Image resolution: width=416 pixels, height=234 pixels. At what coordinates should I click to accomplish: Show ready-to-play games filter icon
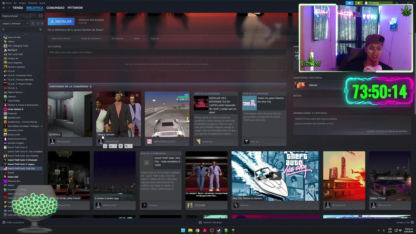coord(42,23)
